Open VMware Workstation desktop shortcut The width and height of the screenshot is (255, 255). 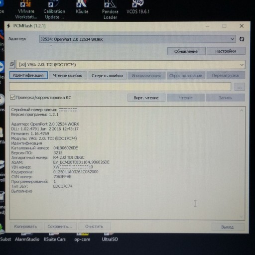(26, 10)
